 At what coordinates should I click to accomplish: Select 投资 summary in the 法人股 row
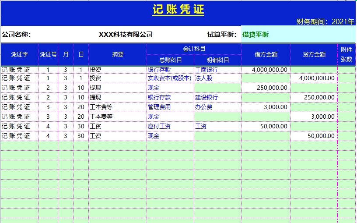118,78
